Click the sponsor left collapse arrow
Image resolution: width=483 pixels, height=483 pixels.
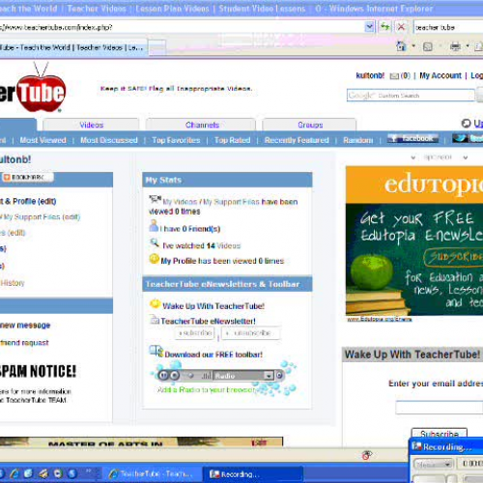click(x=413, y=157)
